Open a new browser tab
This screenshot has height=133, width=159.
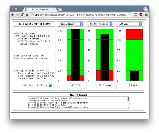[60, 10]
